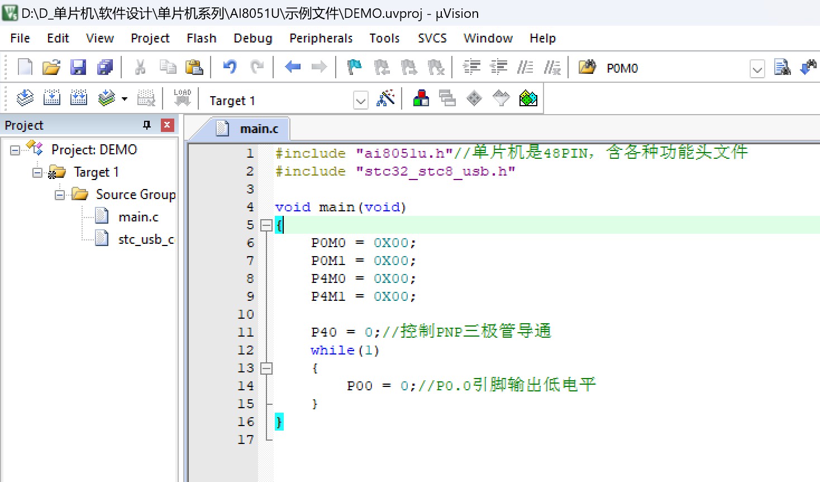820x482 pixels.
Task: Collapse the Source Group tree node
Action: (60, 195)
